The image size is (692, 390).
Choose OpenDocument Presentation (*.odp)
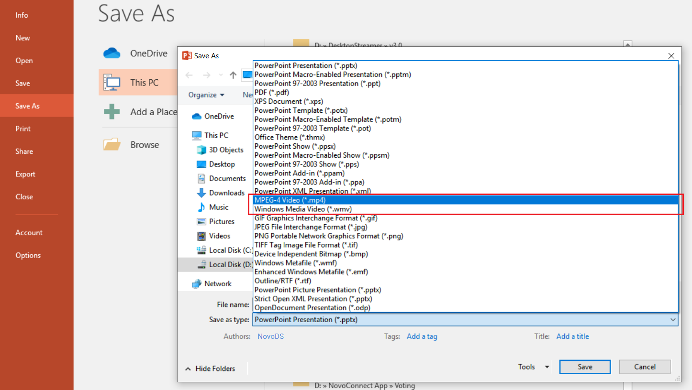coord(466,307)
